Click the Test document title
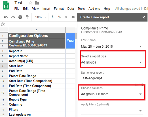The width and height of the screenshot is (148, 117). point(18,3)
